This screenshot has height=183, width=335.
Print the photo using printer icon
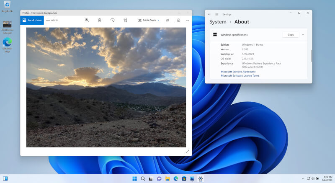click(x=178, y=20)
